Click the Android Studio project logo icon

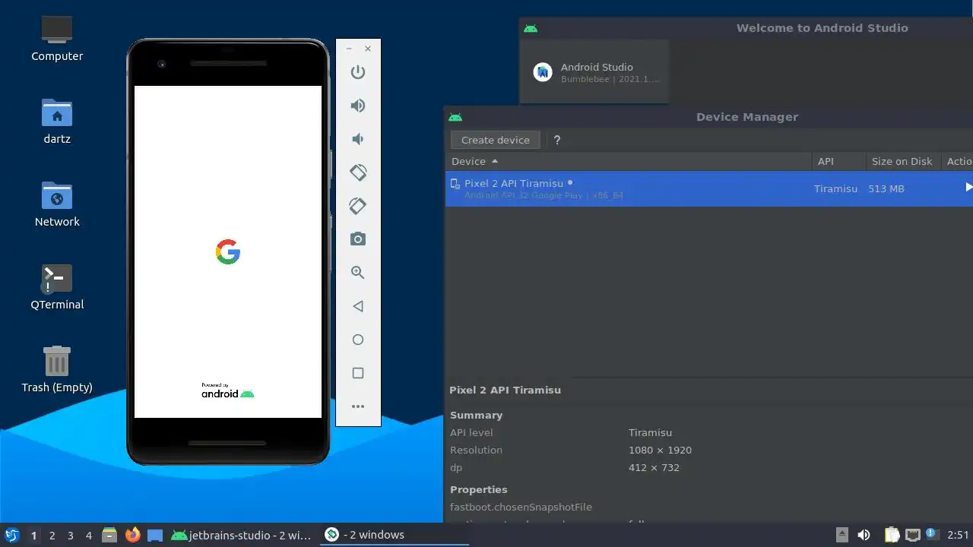pyautogui.click(x=543, y=72)
